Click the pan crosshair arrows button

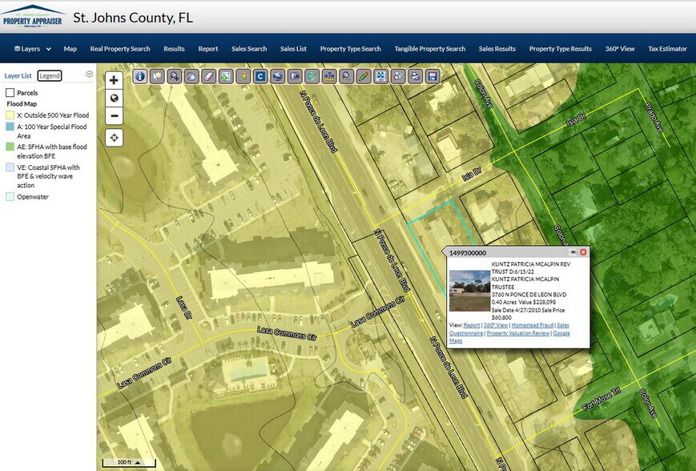click(114, 138)
